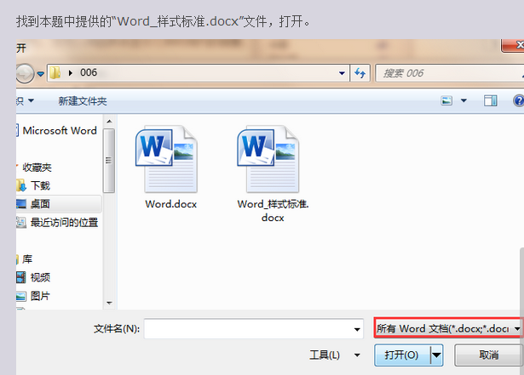Change the view with the view icon
Screen dimensions: 524x375
tap(446, 100)
